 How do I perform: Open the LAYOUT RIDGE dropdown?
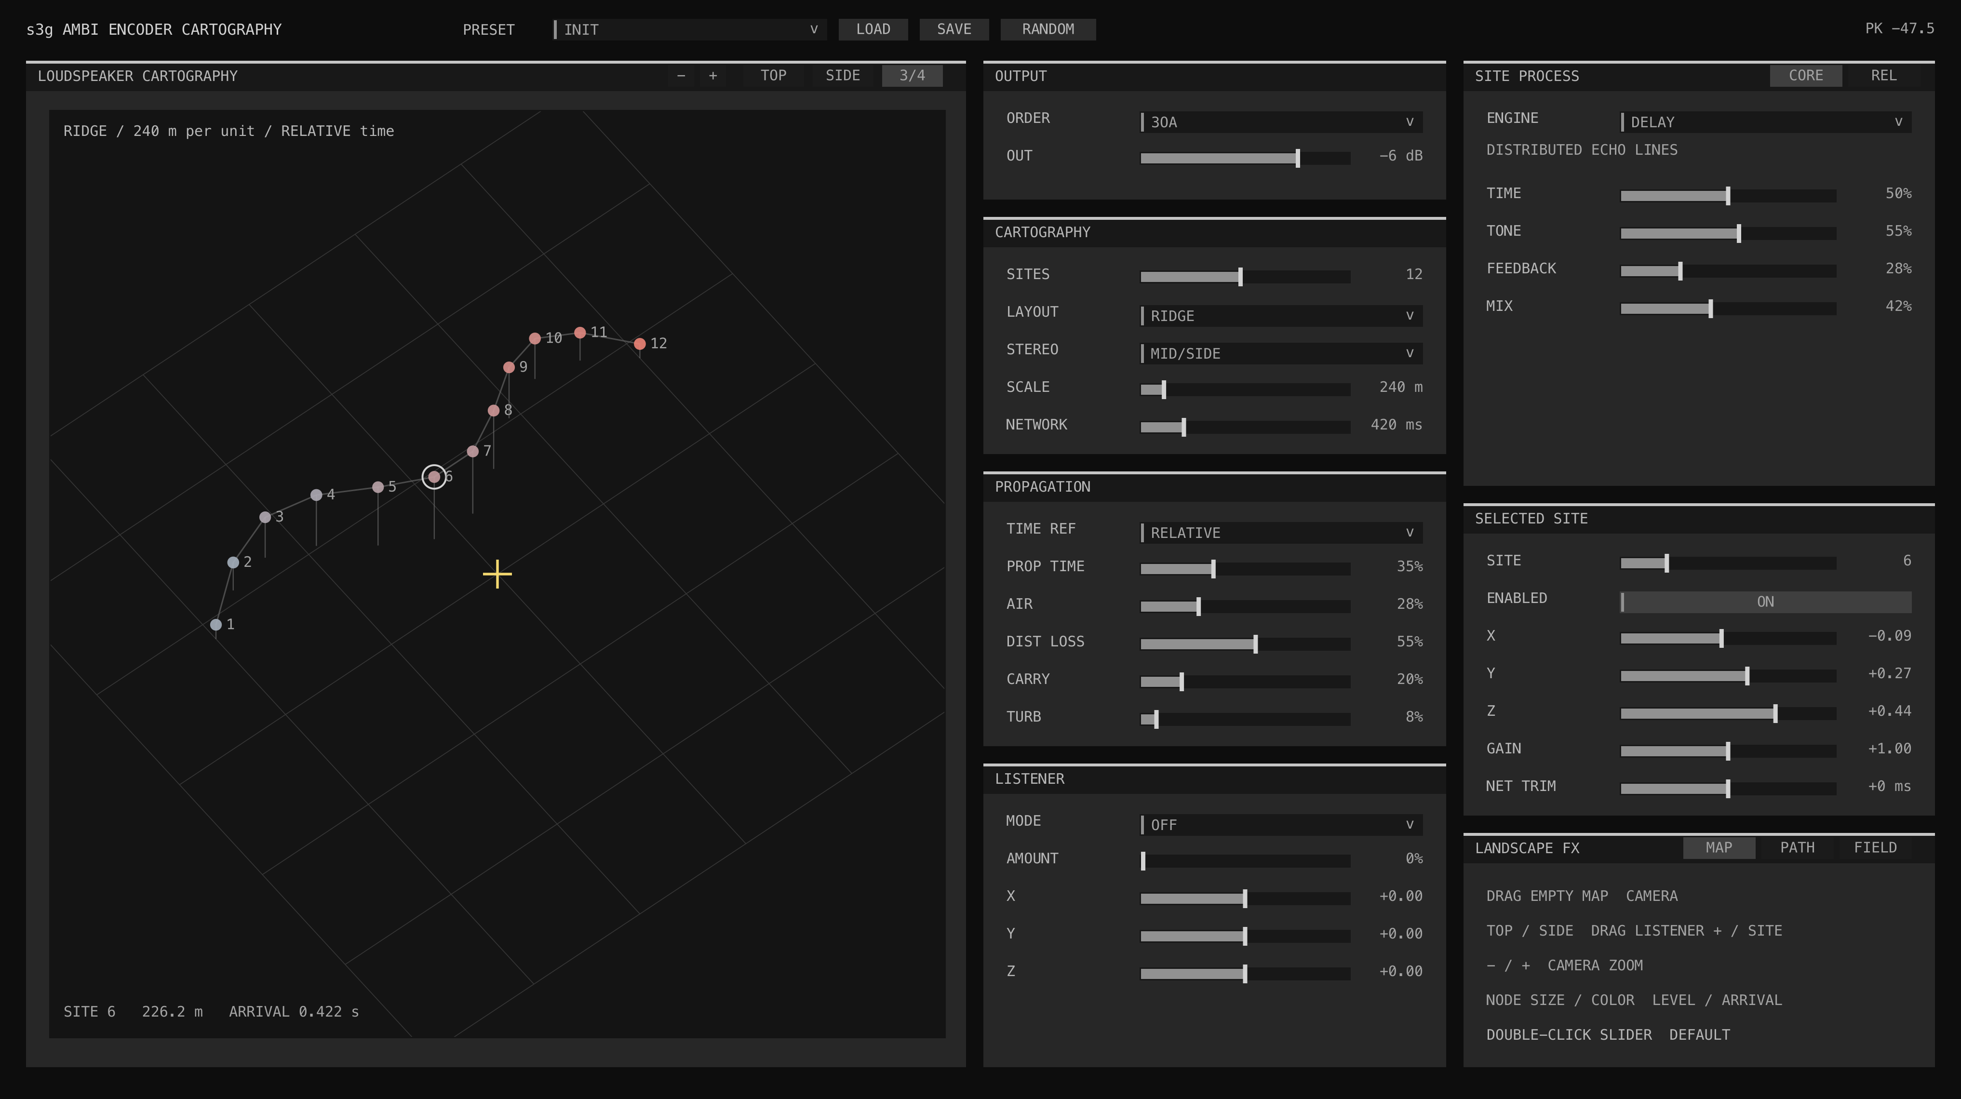coord(1281,316)
